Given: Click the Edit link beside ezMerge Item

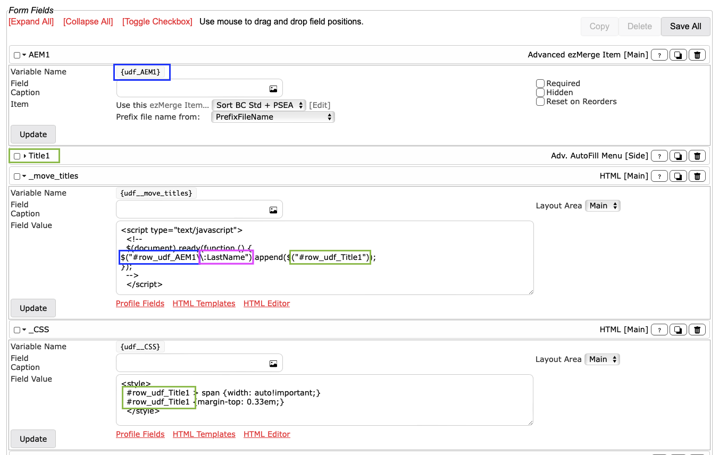Looking at the screenshot, I should [x=320, y=105].
